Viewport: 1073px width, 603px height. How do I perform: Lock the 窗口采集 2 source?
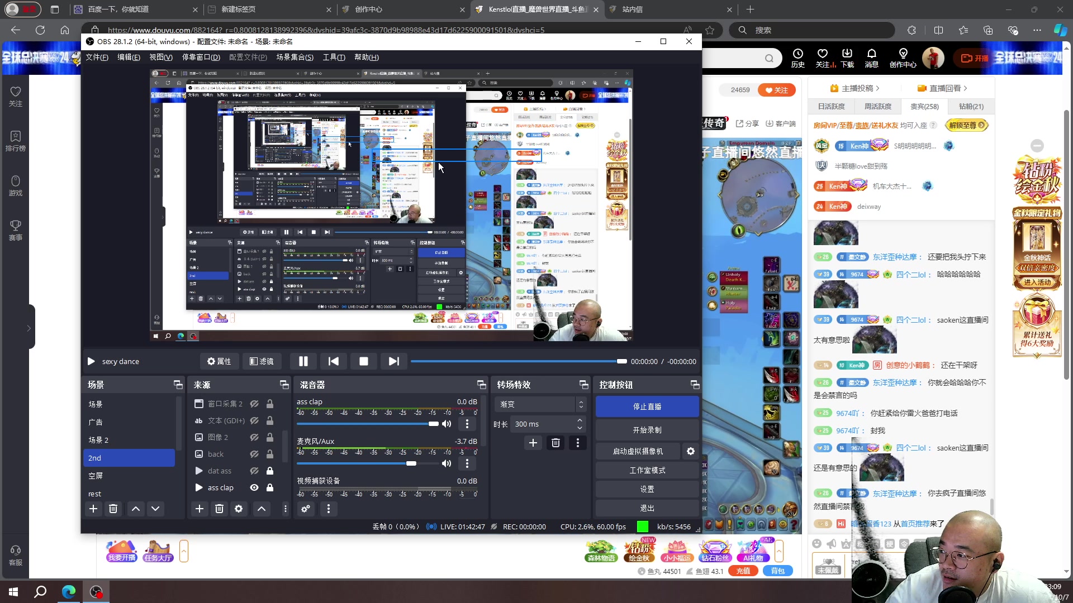click(270, 404)
